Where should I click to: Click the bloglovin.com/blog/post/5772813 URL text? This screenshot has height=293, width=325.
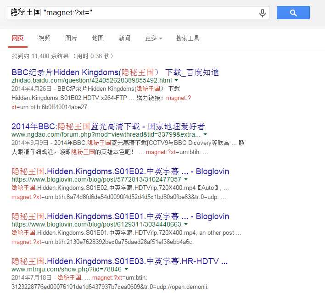pos(96,179)
